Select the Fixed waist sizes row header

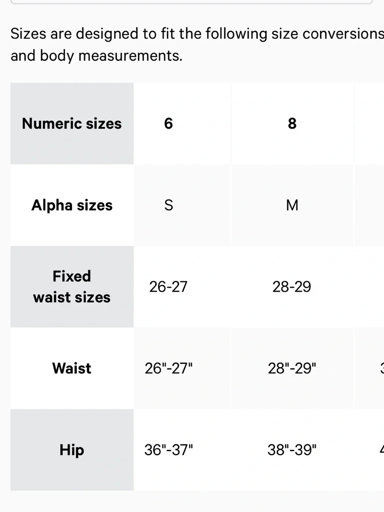point(72,287)
